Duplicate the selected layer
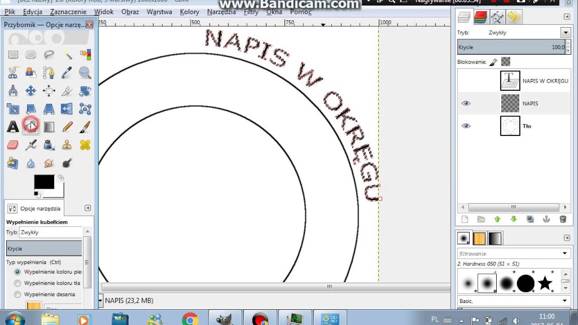The width and height of the screenshot is (578, 325). click(x=530, y=219)
